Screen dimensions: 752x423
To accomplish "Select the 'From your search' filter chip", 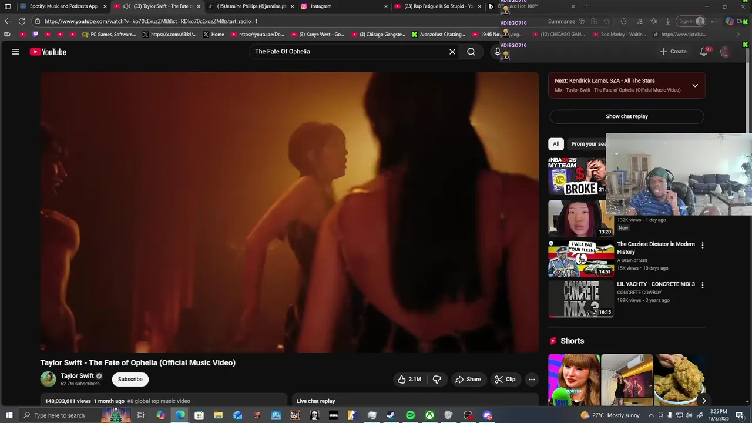I will point(587,144).
